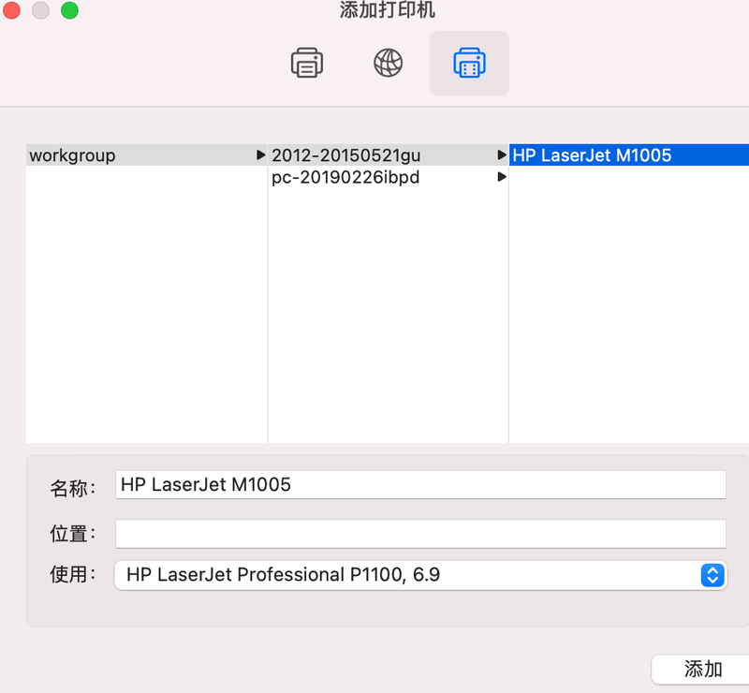Screen dimensions: 749x693
Task: Switch to the Default printers tab icon
Action: pyautogui.click(x=307, y=63)
